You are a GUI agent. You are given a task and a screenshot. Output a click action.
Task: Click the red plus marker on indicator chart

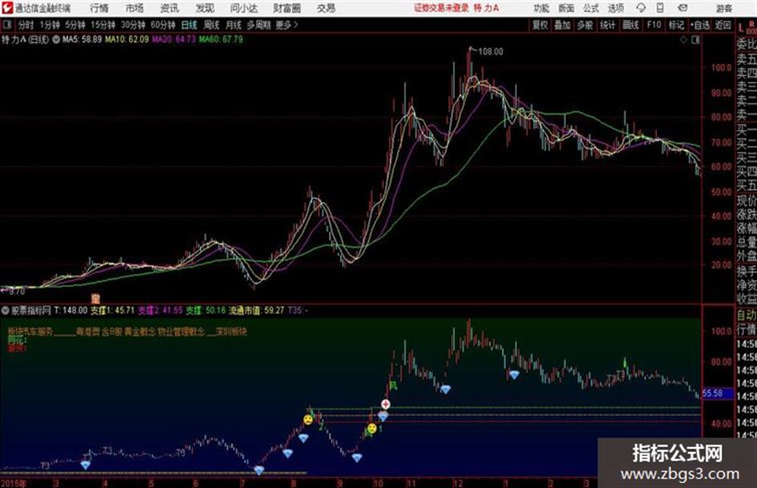(x=385, y=404)
